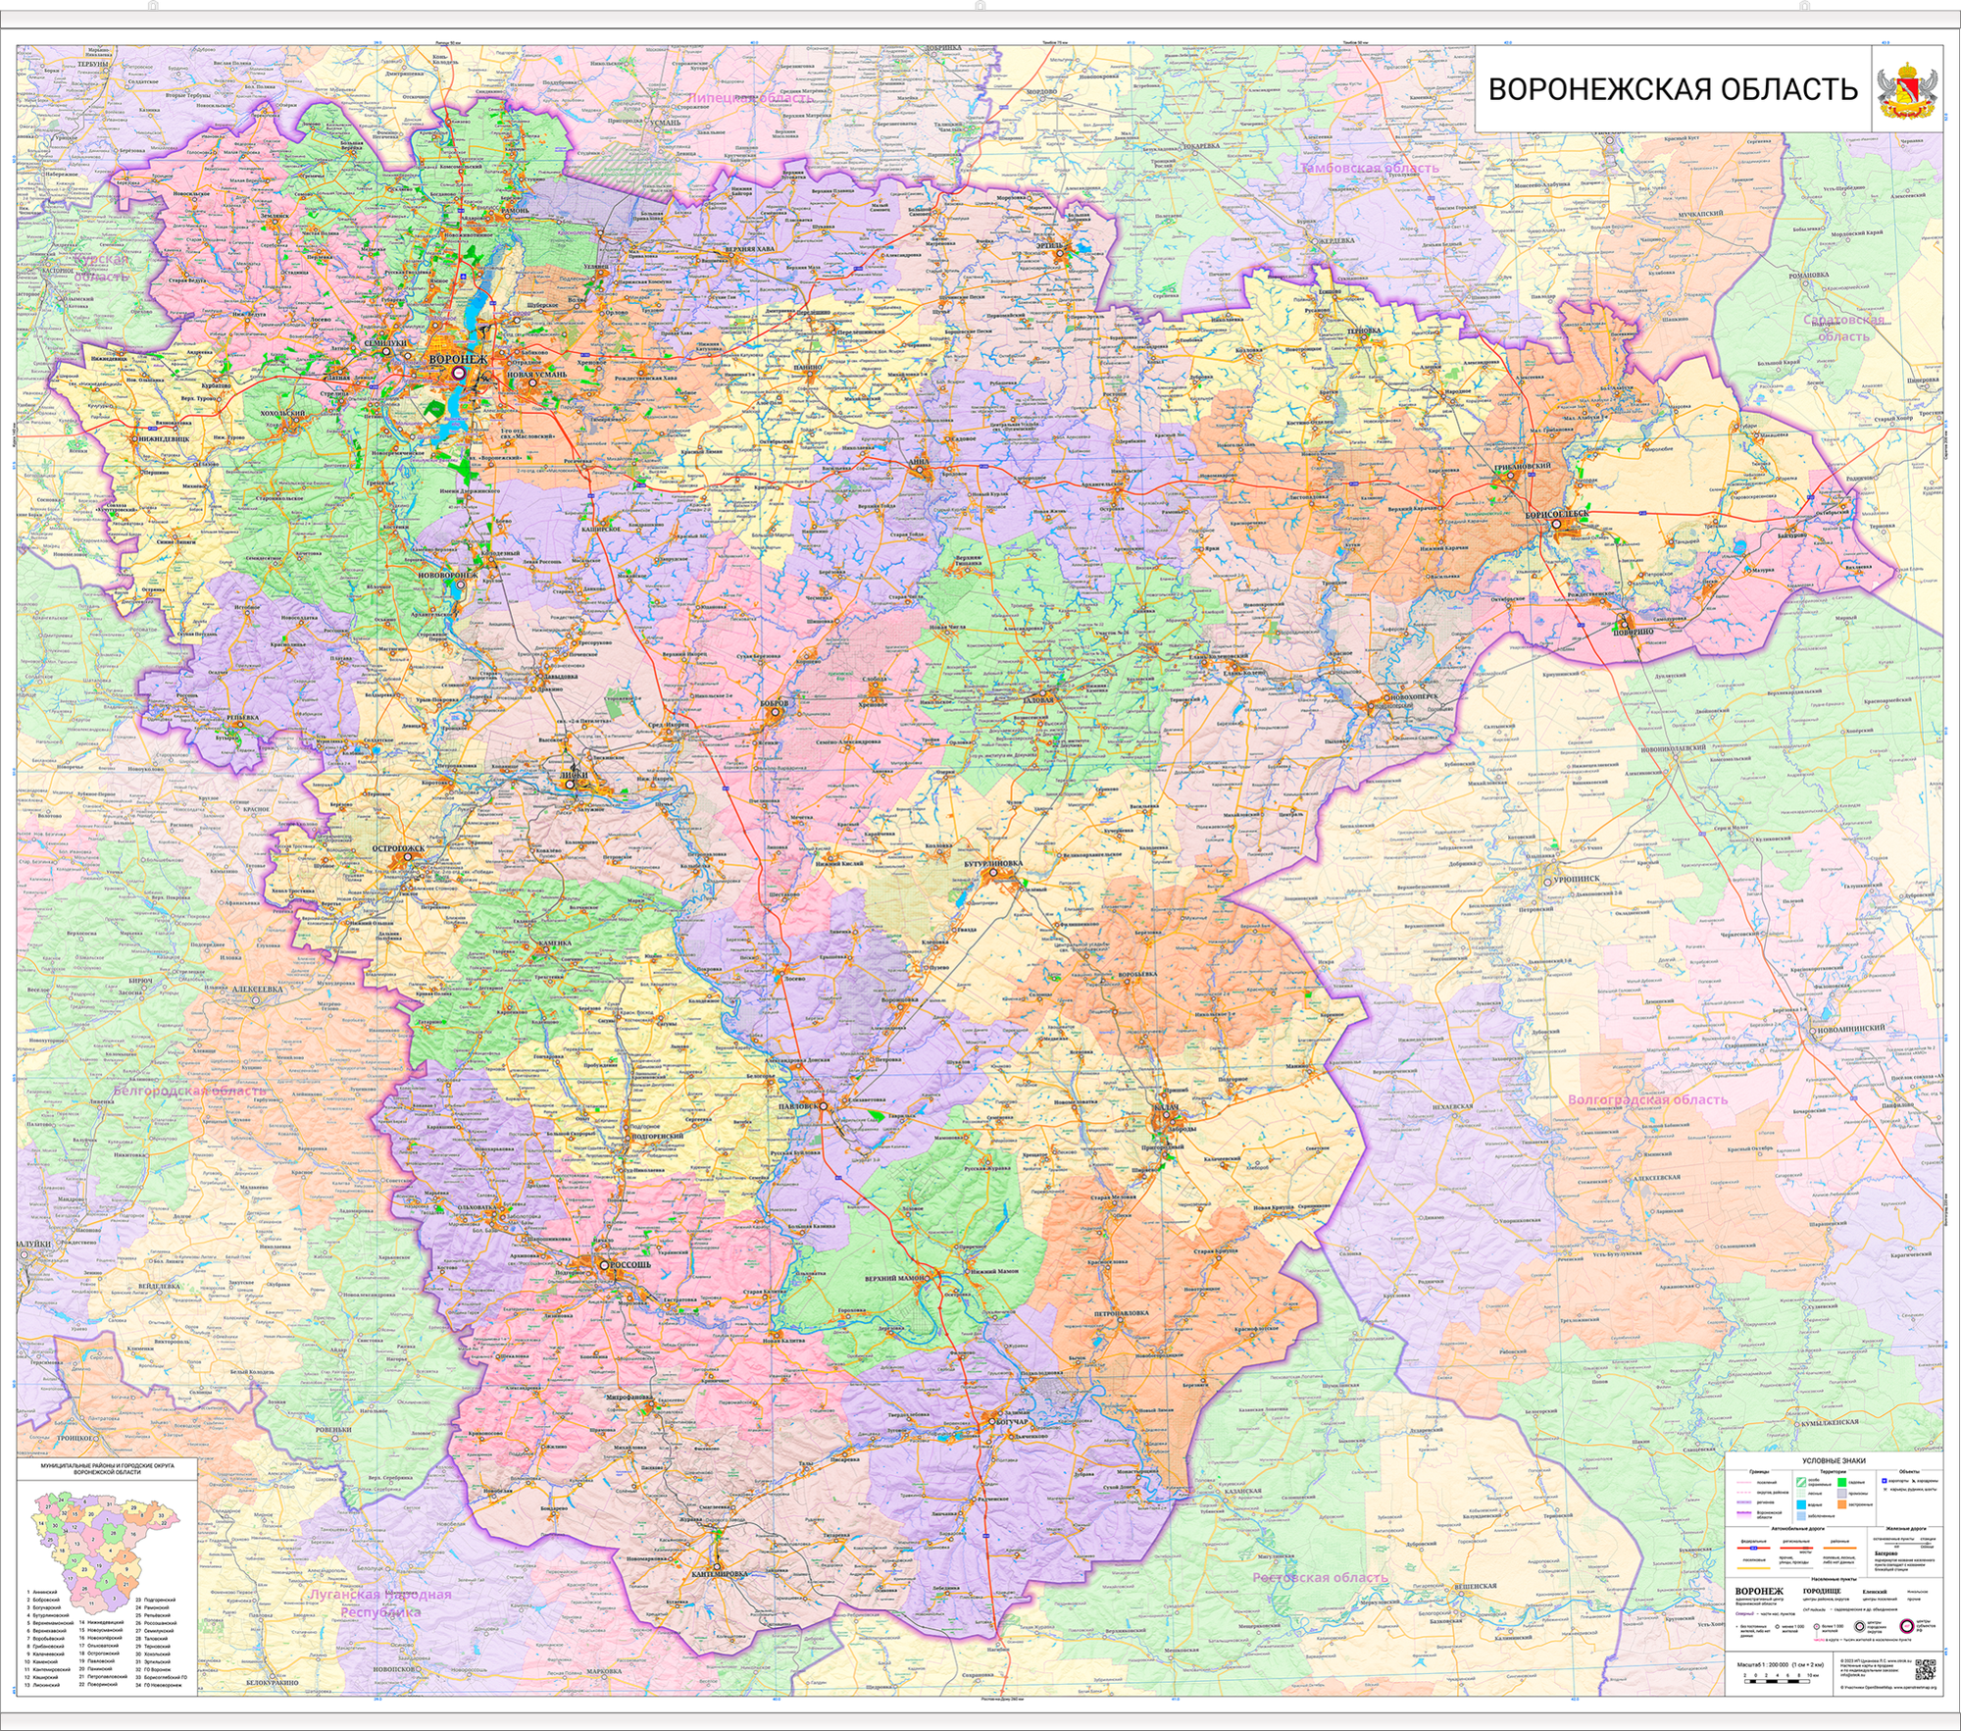This screenshot has height=1731, width=1961.
Task: Click district number 26 on the inset map
Action: [x=84, y=1589]
